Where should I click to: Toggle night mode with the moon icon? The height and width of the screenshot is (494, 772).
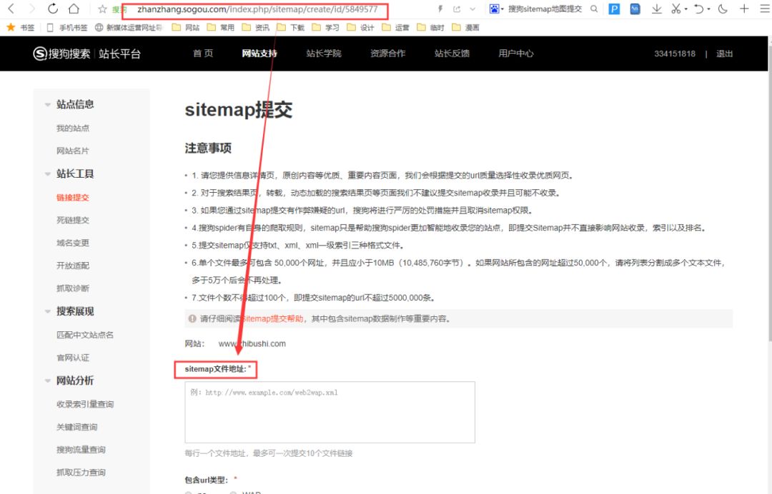[x=723, y=9]
